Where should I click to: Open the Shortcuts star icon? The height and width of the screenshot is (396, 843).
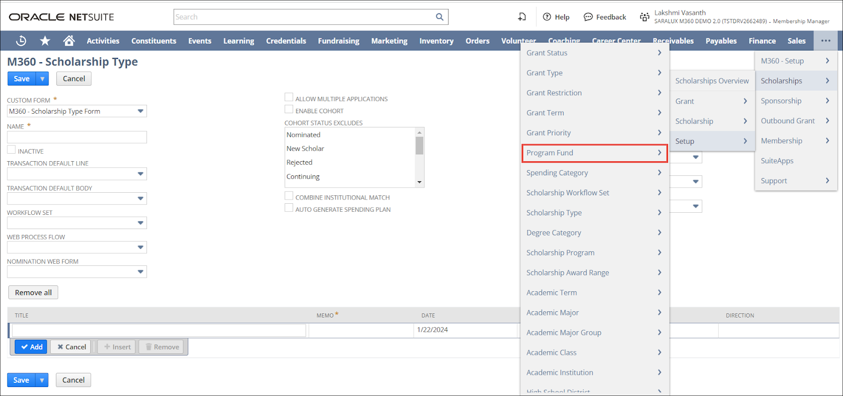(45, 41)
